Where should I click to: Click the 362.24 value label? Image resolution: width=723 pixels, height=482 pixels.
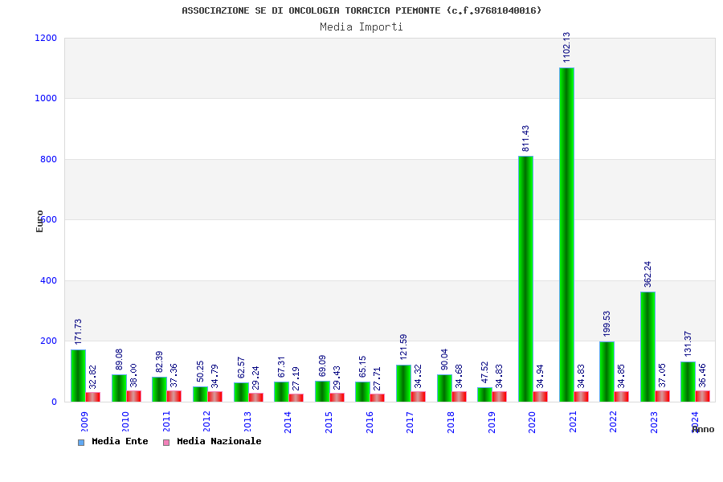click(x=647, y=275)
